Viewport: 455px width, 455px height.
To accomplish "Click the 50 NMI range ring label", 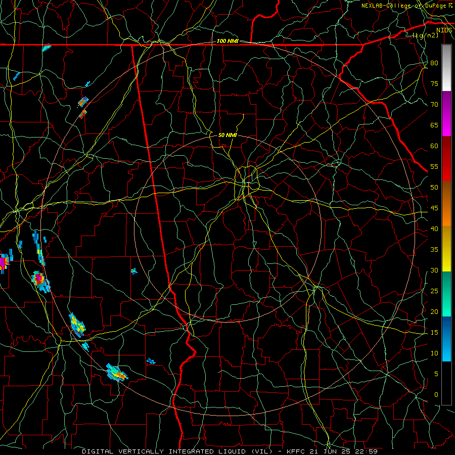I will coord(227,135).
